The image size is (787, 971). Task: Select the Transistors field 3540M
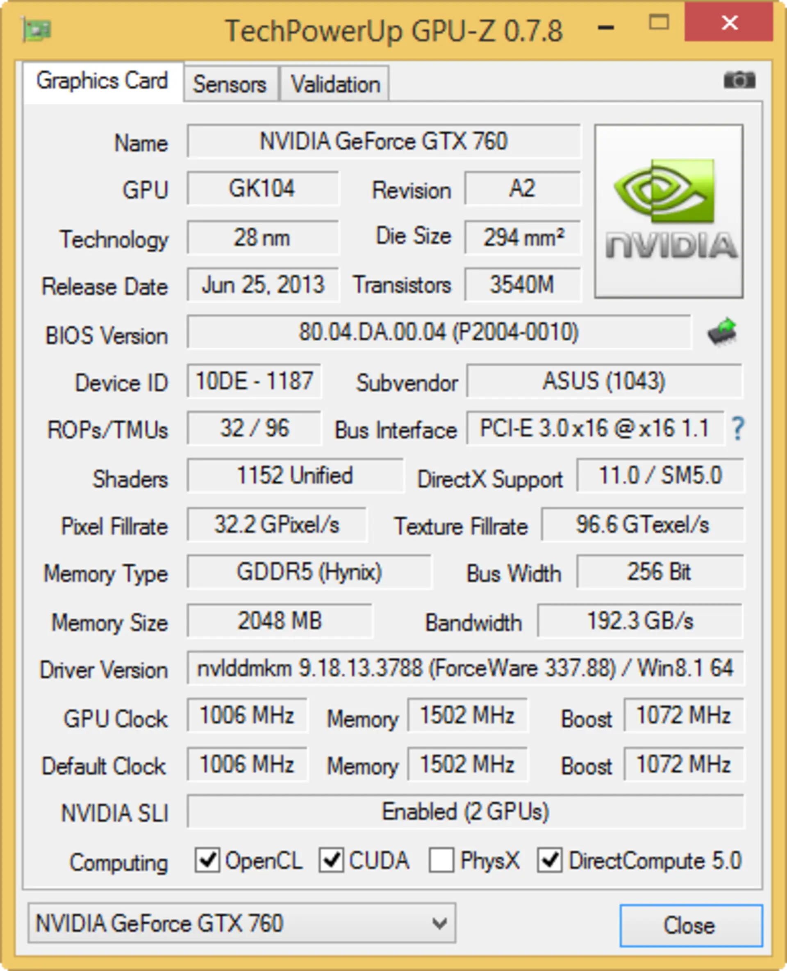(x=523, y=285)
